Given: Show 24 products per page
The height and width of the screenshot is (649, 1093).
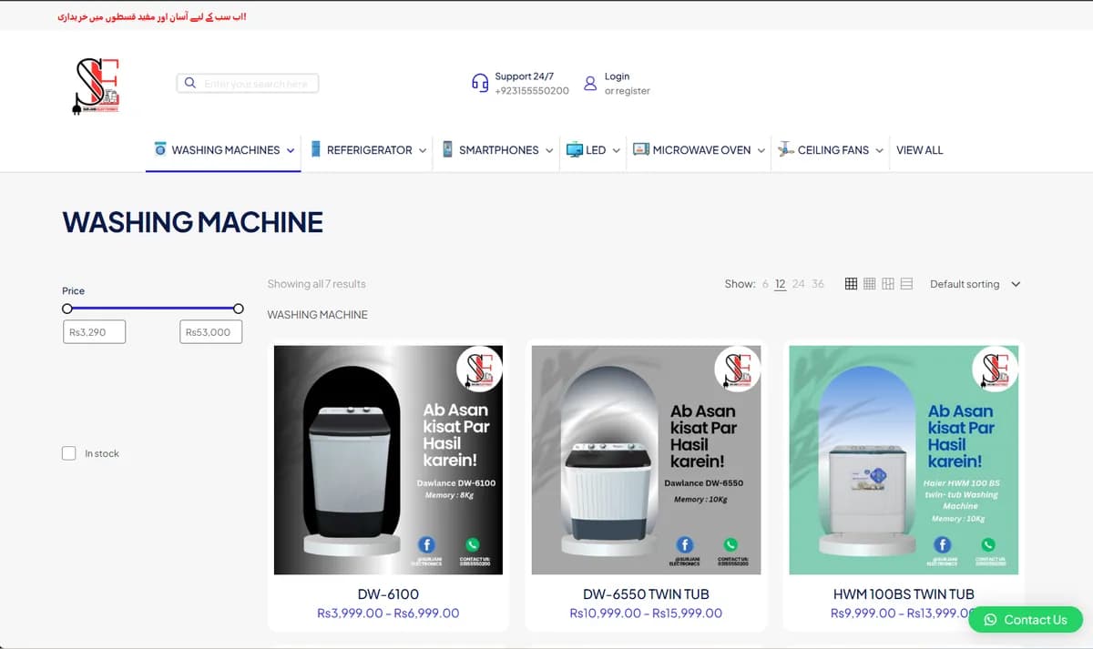Looking at the screenshot, I should tap(799, 284).
